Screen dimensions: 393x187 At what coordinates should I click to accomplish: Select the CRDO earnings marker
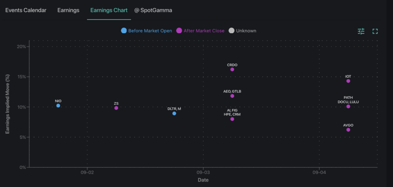(x=232, y=70)
